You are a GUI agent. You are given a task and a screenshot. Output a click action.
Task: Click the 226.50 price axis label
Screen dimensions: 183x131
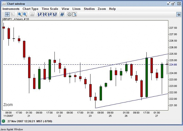173,41
